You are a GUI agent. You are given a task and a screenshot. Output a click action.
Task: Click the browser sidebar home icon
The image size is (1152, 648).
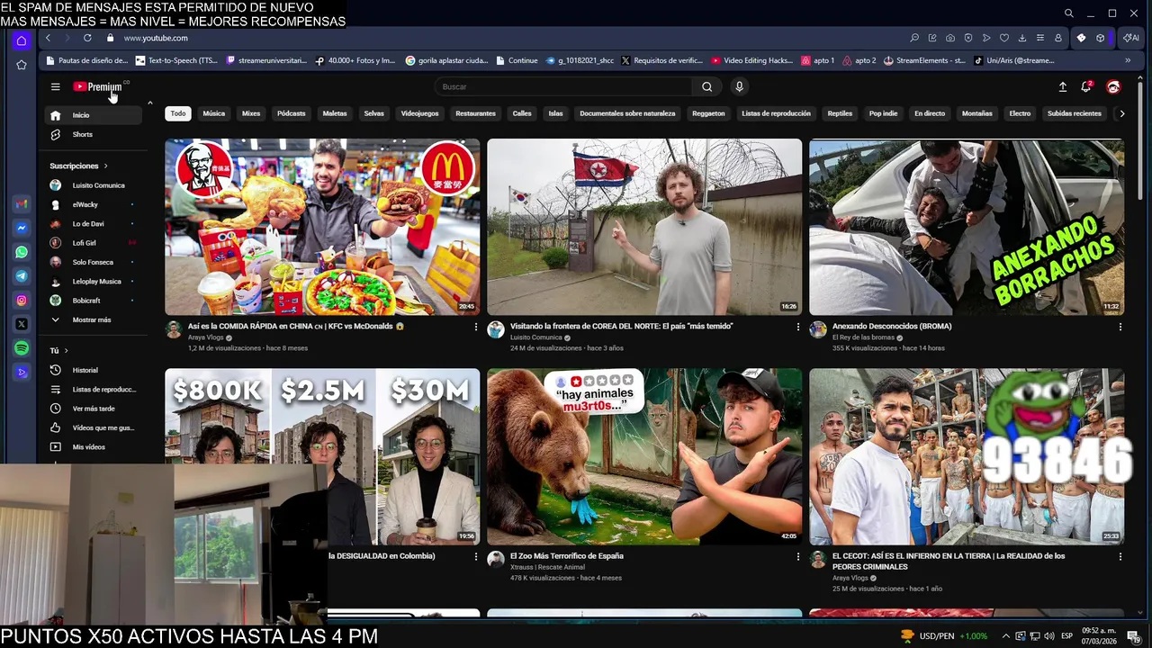click(22, 40)
